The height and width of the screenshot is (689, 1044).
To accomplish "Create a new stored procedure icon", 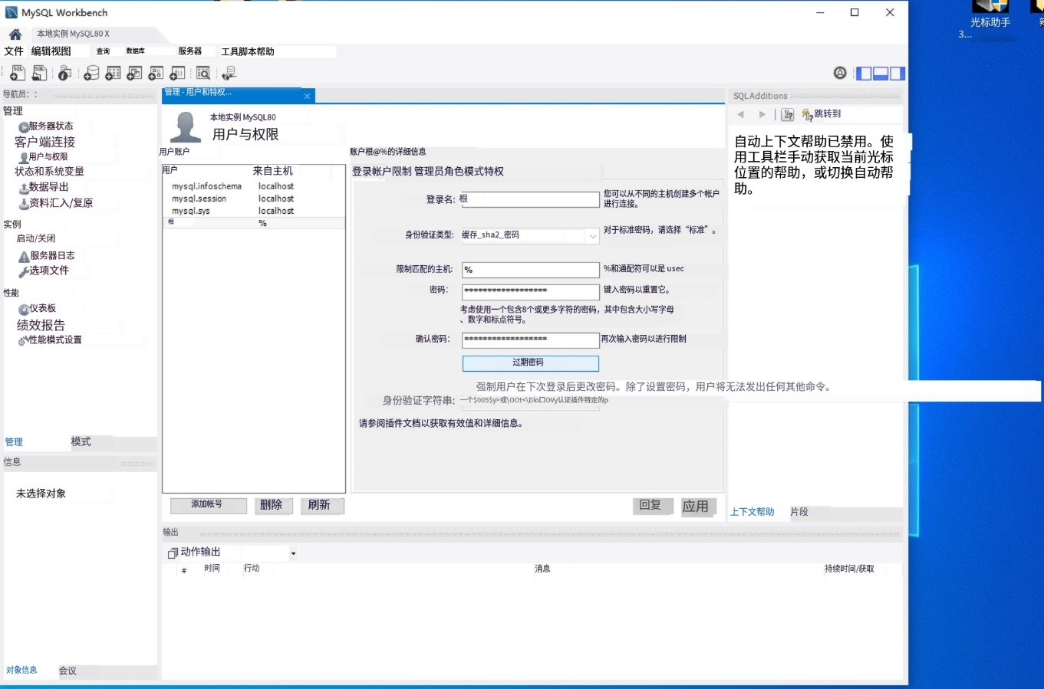I will coord(156,73).
